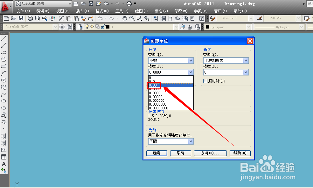
Task: Select the Multiline Text tool
Action: tap(4, 164)
